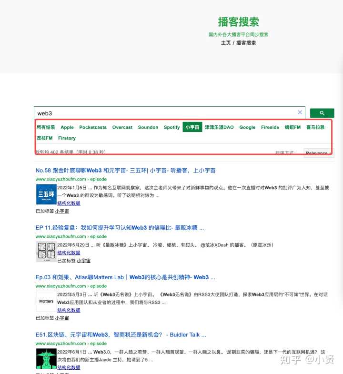Select the Fireside filter tab
Image resolution: width=343 pixels, height=374 pixels.
(x=270, y=127)
